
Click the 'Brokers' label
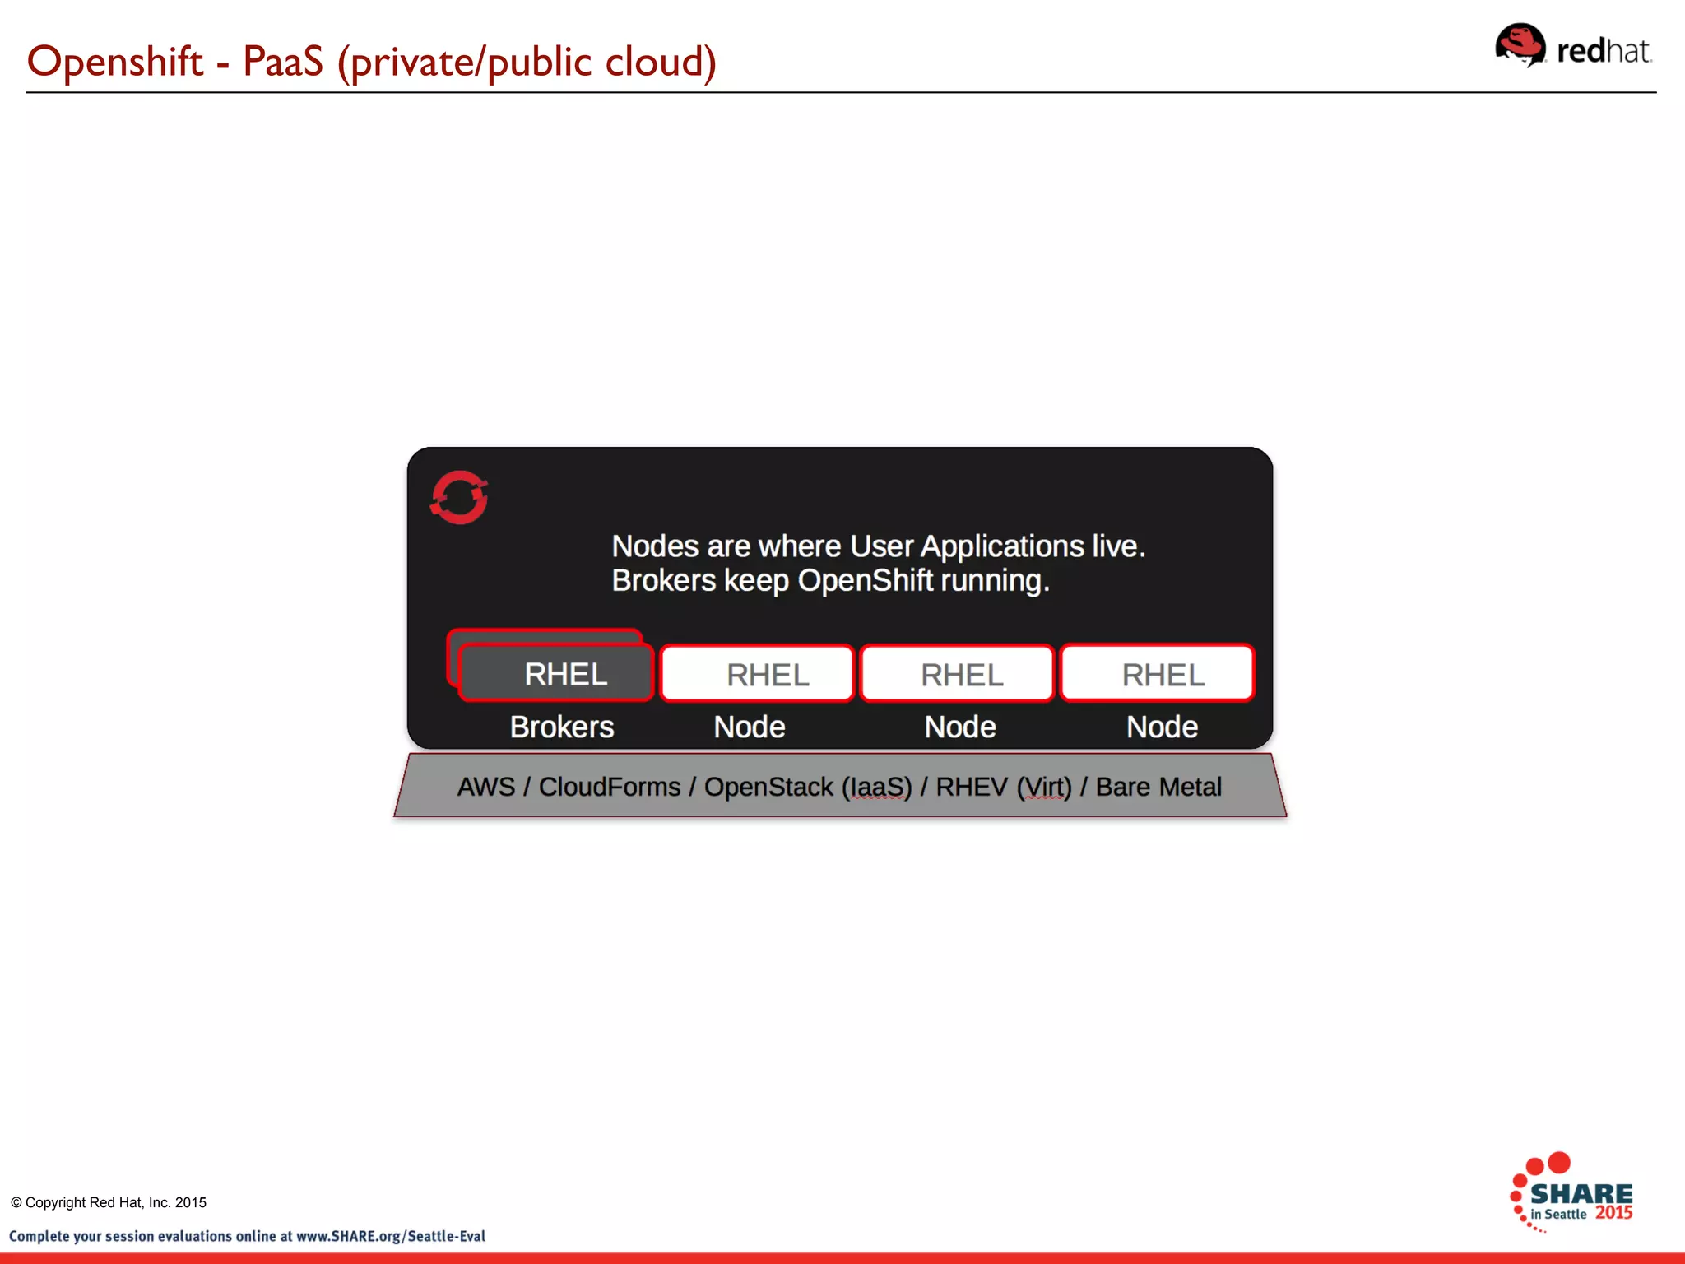coord(562,727)
